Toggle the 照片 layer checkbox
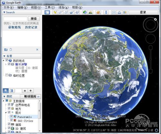Image resolution: width=161 pixels, height=134 pixels. point(9,112)
